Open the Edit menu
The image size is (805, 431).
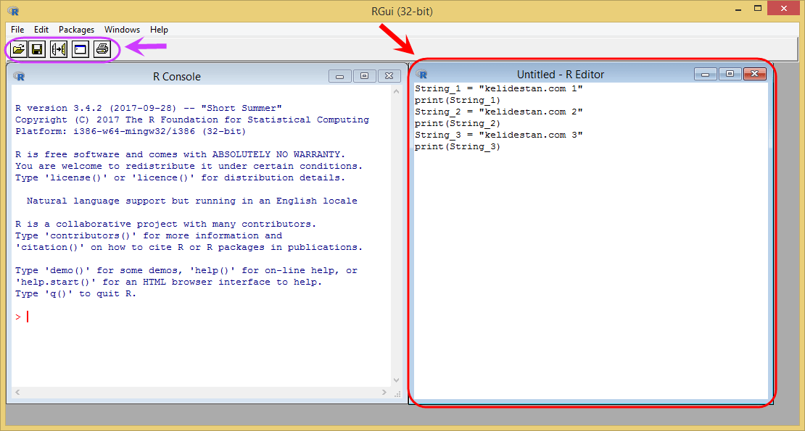click(x=41, y=30)
